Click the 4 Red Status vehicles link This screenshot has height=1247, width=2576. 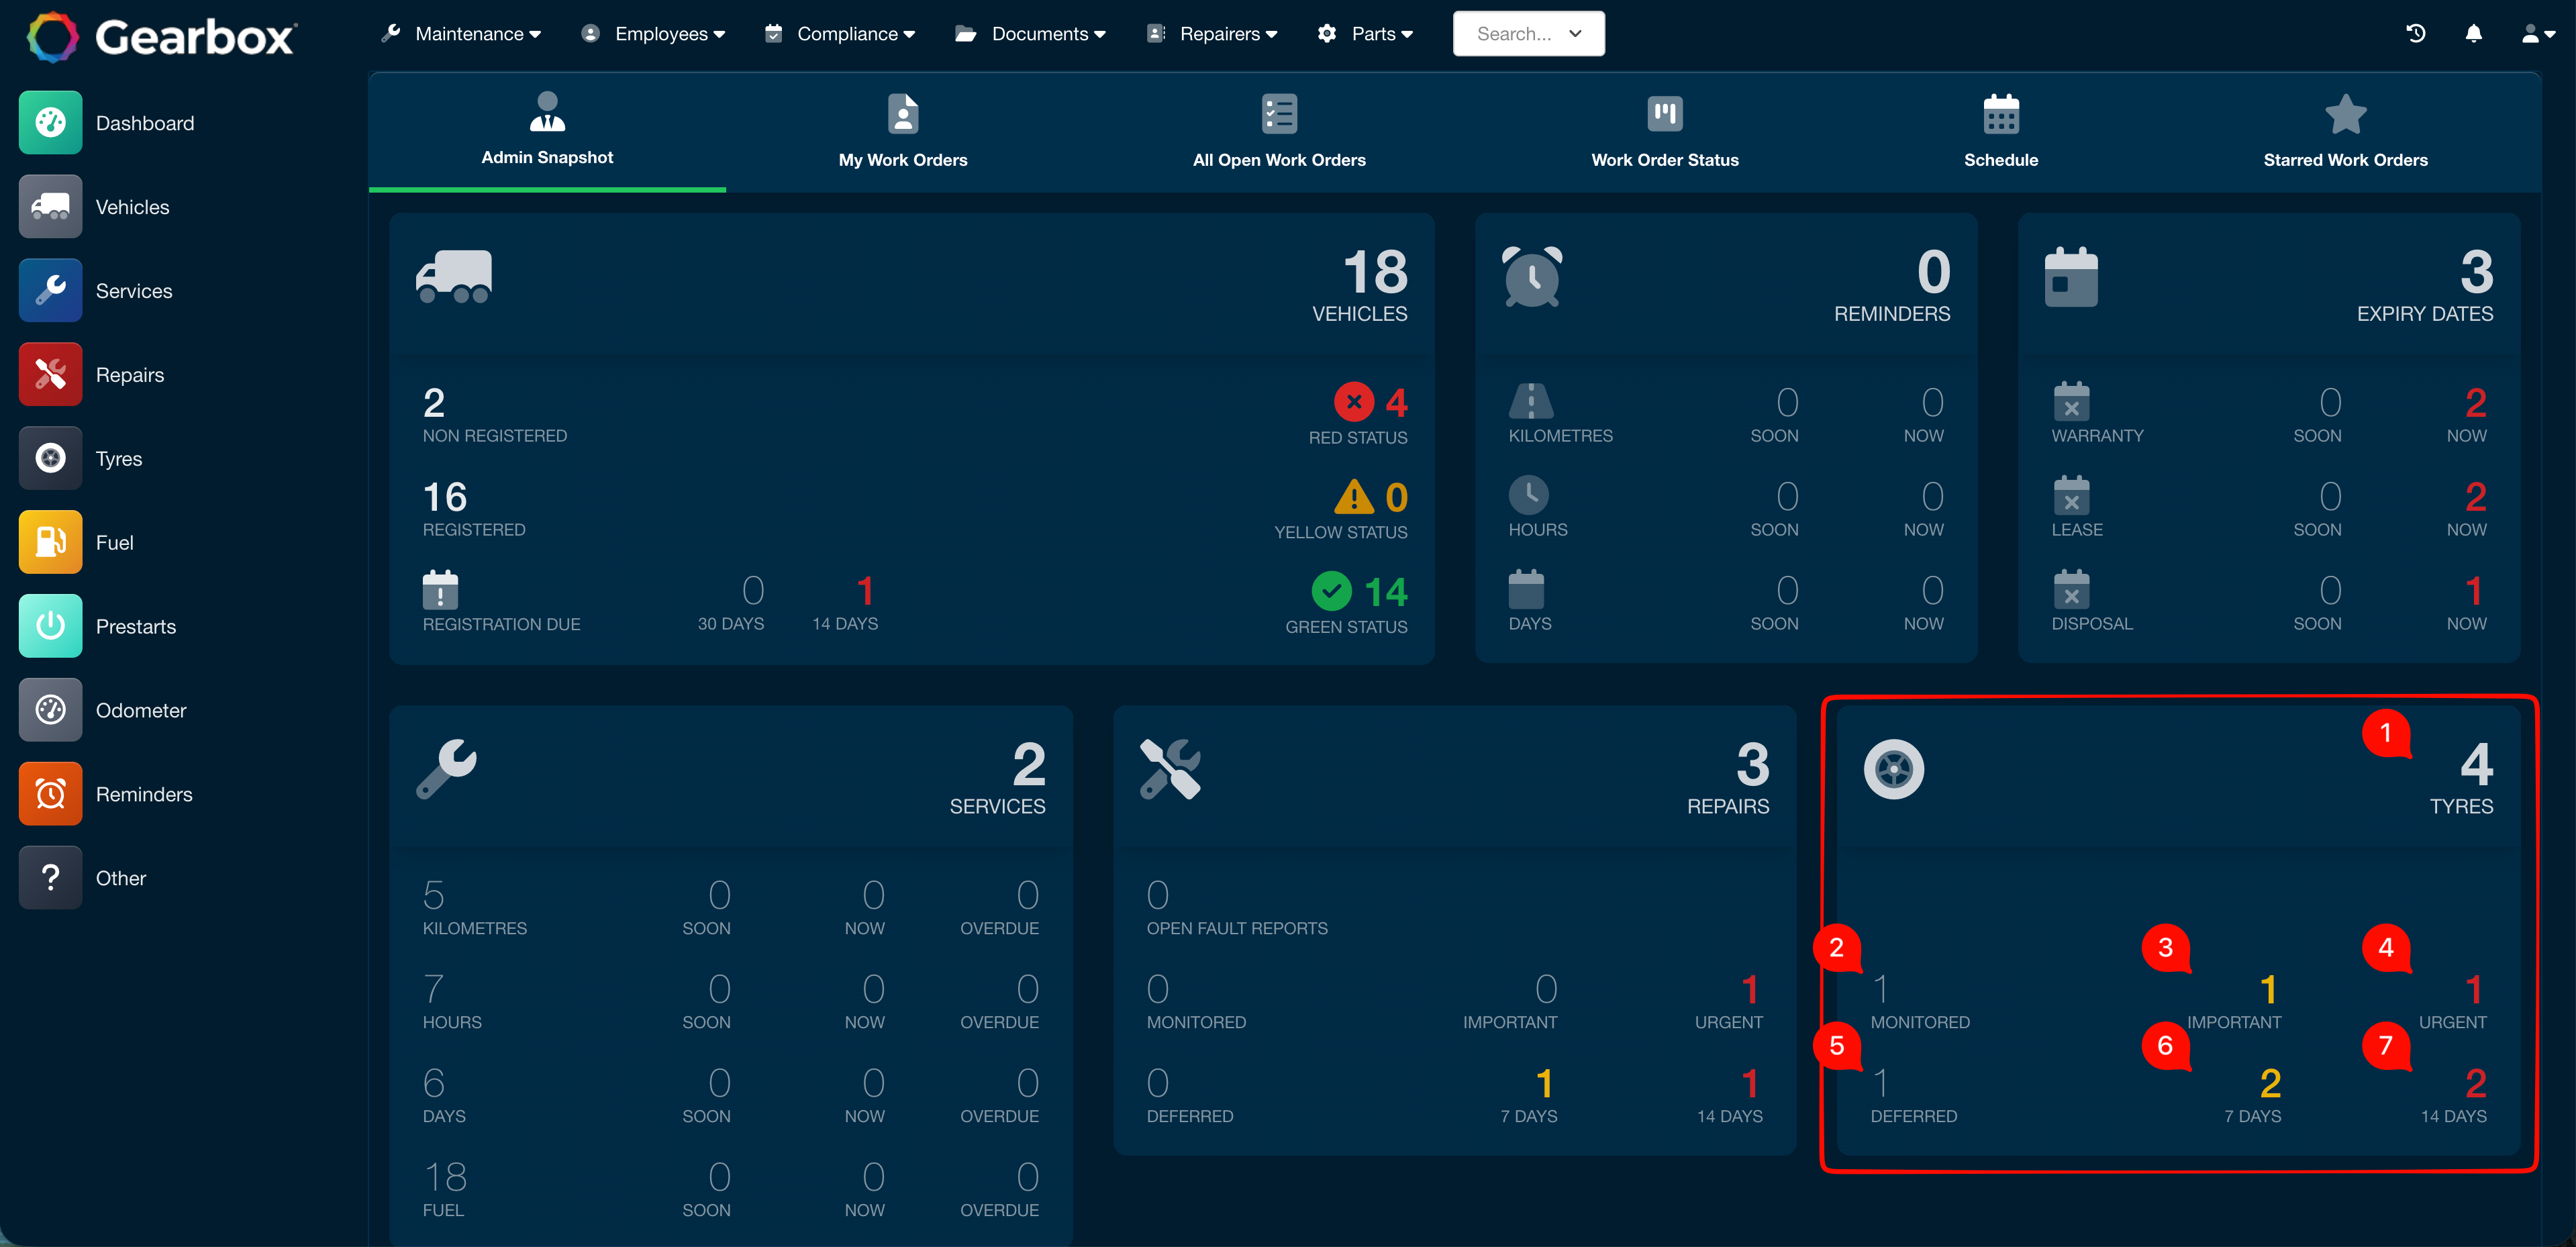(1370, 415)
